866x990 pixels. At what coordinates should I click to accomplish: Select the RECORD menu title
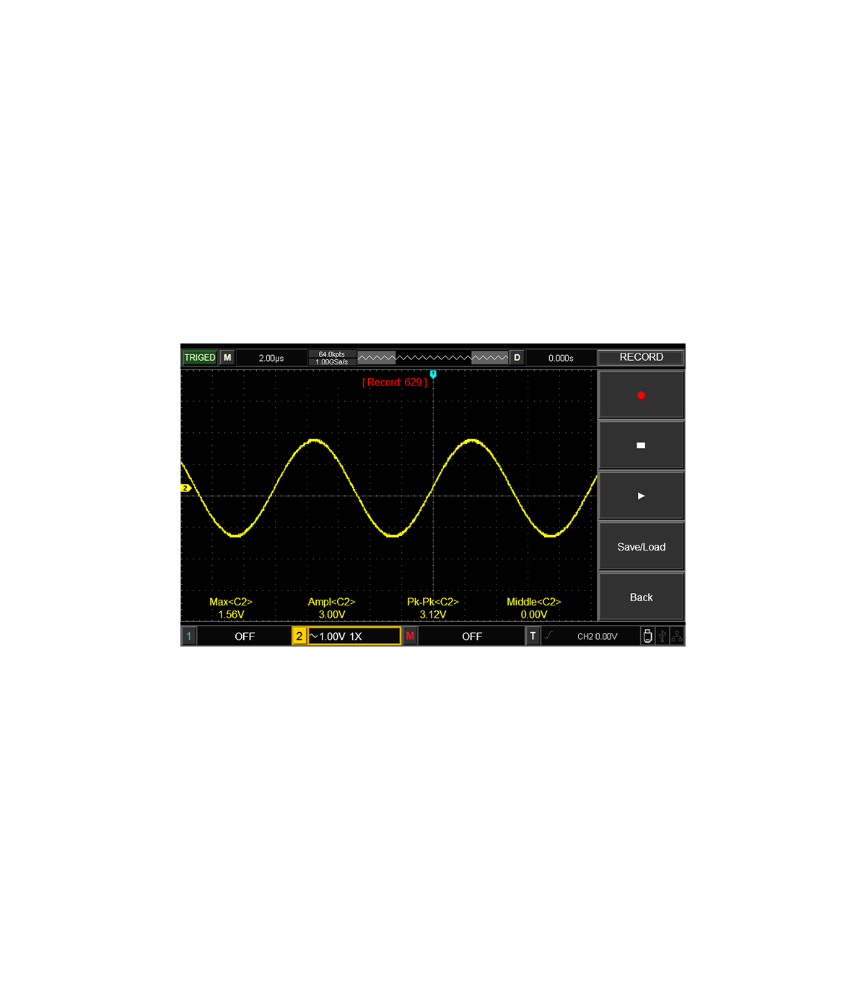(641, 357)
